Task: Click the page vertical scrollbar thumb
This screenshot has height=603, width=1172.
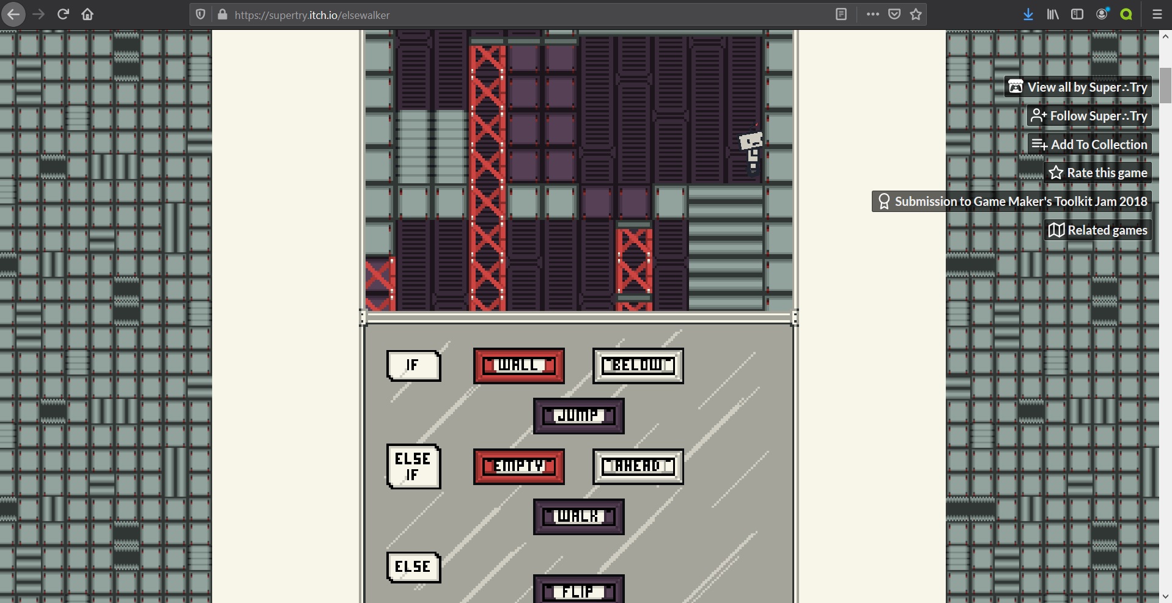Action: (1165, 86)
